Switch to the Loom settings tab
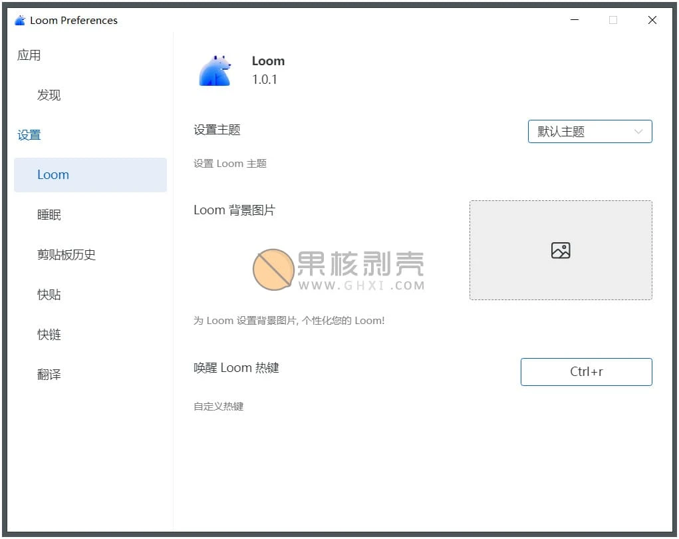The height and width of the screenshot is (539, 679). pyautogui.click(x=53, y=175)
